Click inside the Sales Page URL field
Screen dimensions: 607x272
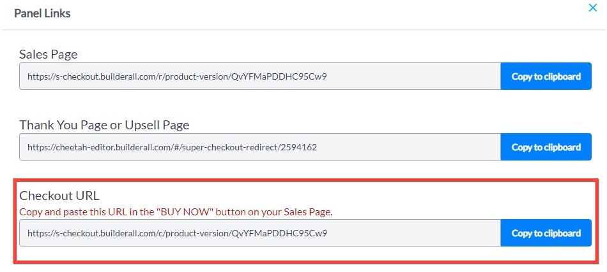260,76
